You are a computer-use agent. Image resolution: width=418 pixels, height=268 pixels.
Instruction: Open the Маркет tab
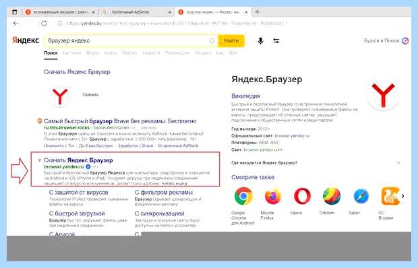pos(130,53)
